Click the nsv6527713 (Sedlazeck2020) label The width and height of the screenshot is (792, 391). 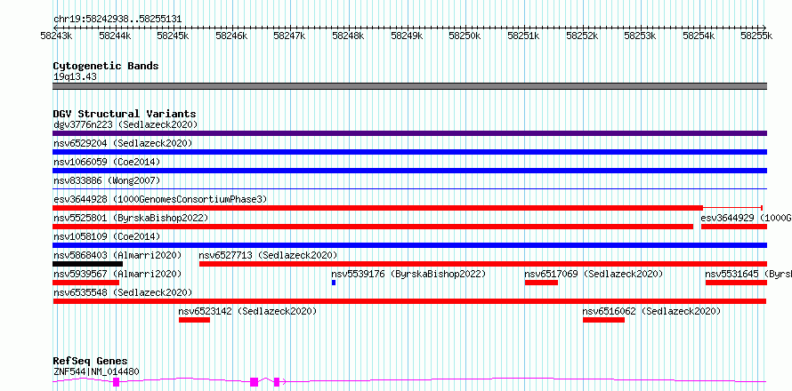tap(268, 255)
